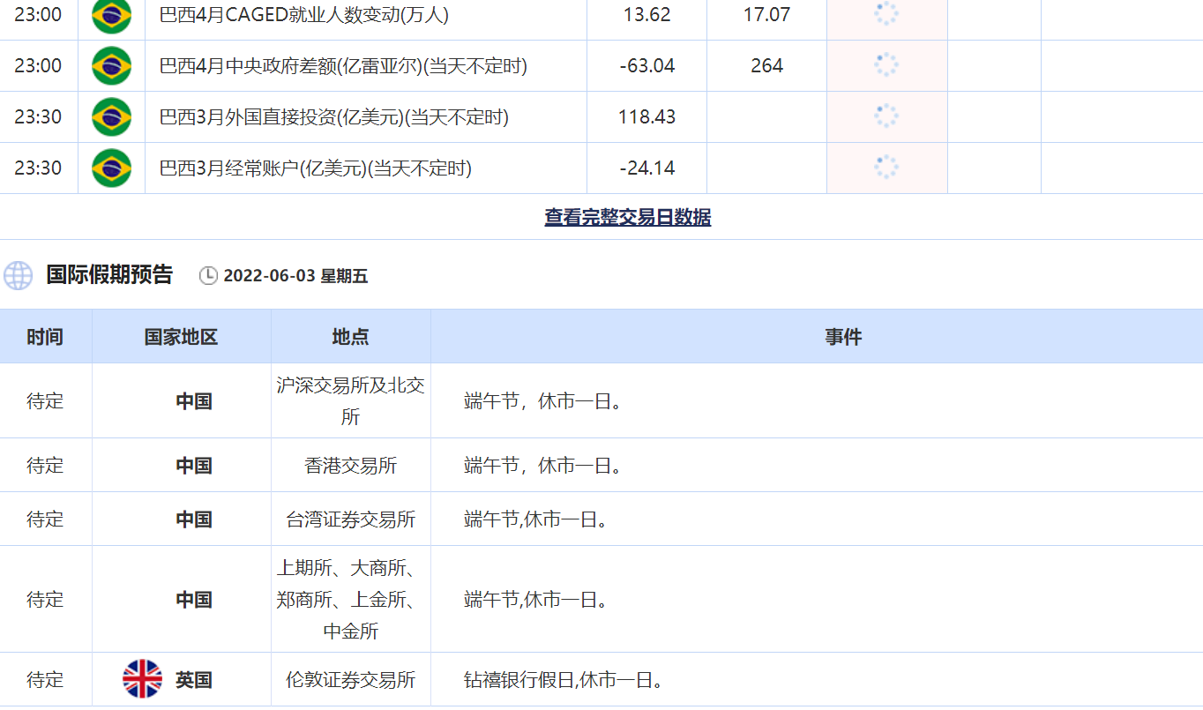Select the 伦敦证券交易所 location cell

tap(350, 680)
